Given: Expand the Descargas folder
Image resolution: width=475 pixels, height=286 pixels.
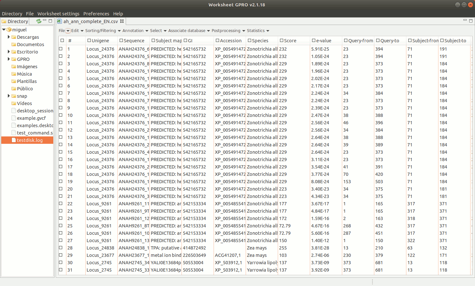Looking at the screenshot, I should coord(9,37).
